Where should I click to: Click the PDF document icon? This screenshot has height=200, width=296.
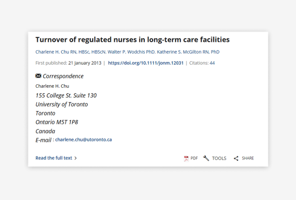pyautogui.click(x=186, y=158)
